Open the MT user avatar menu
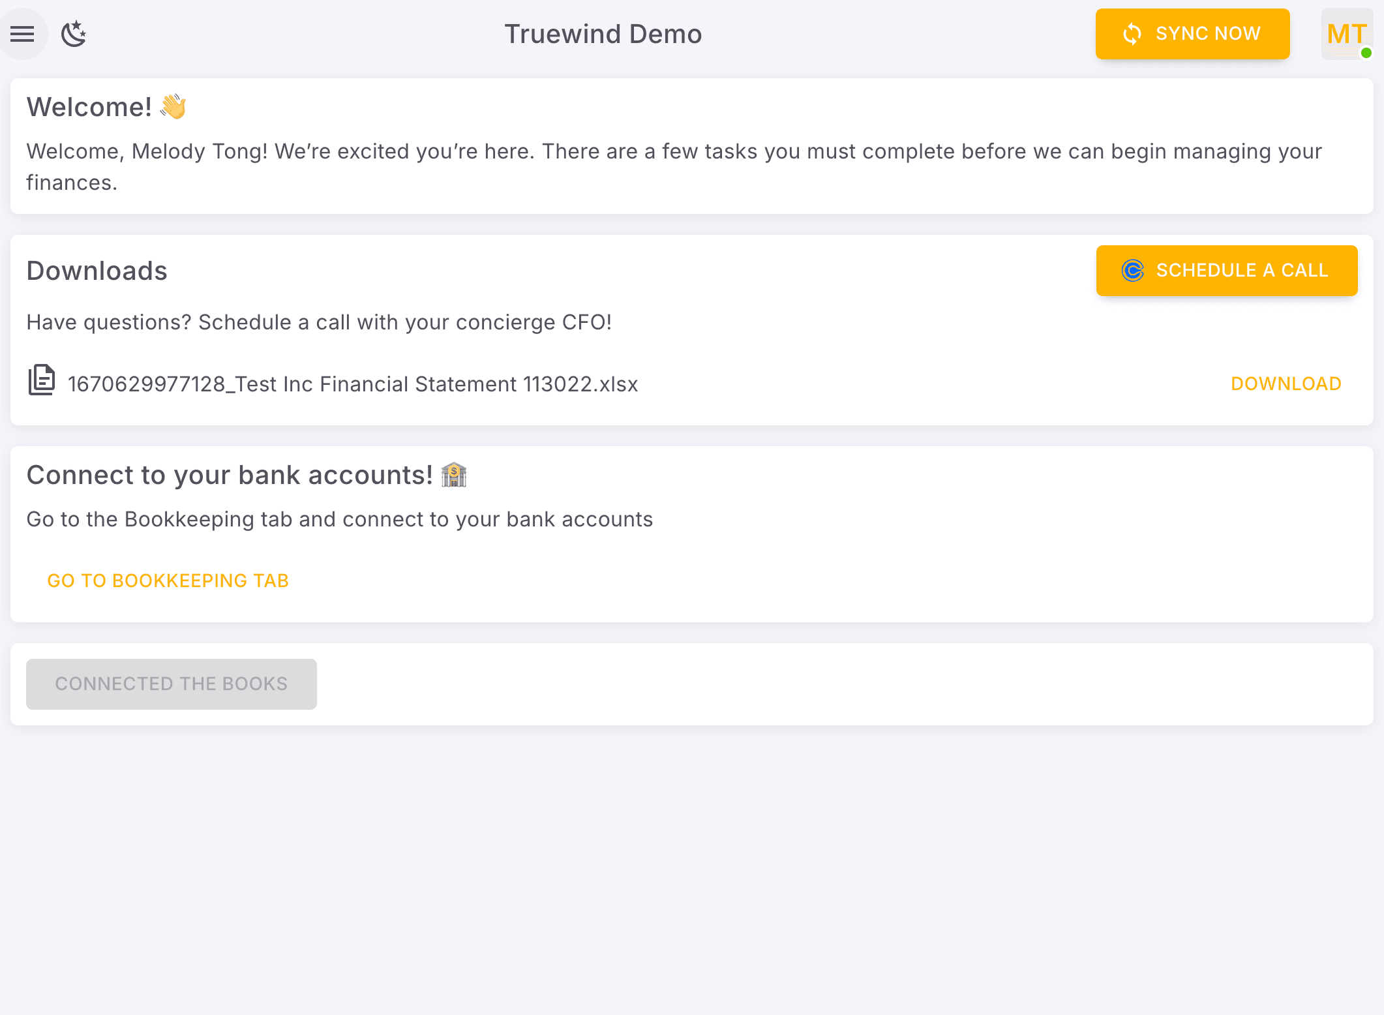1384x1015 pixels. point(1346,34)
